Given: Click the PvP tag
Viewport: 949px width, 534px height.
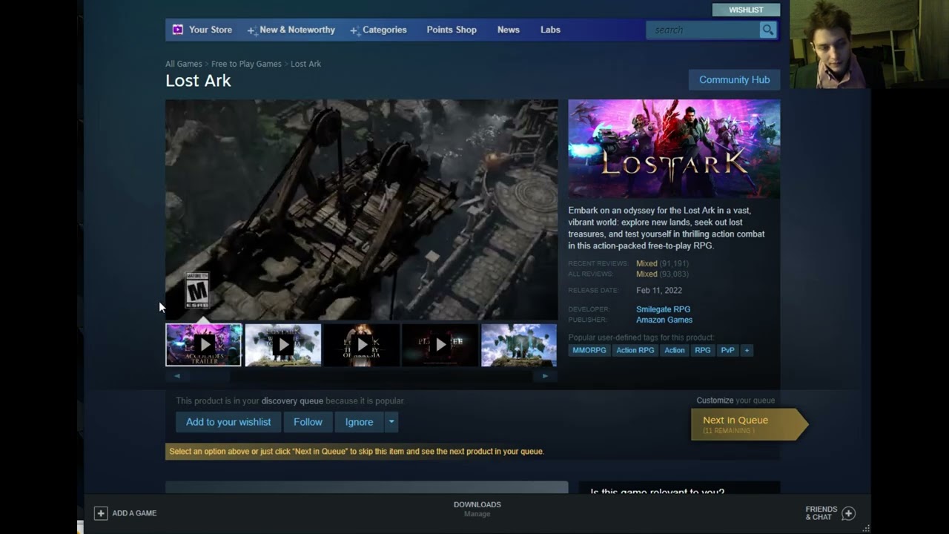Looking at the screenshot, I should [x=727, y=350].
